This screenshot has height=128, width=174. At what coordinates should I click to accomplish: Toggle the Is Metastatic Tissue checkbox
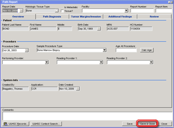coord(62,11)
